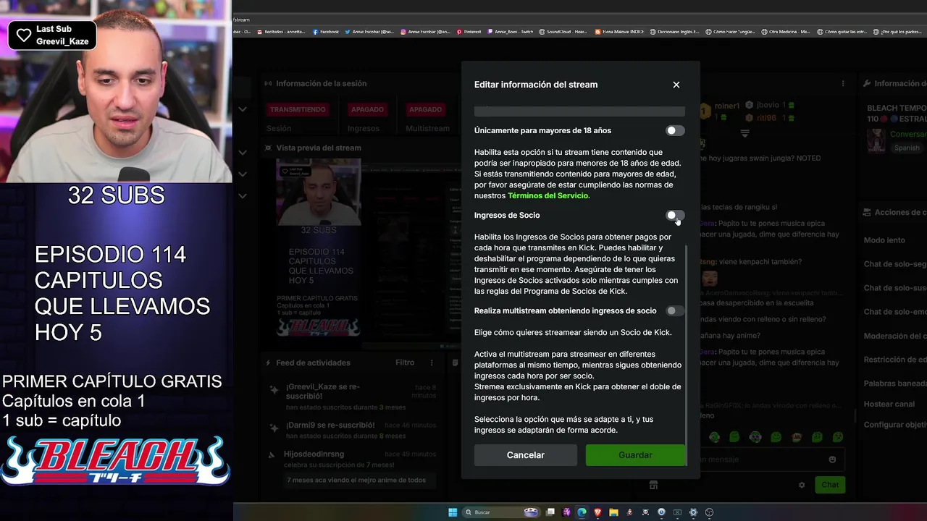Open Modo lento chat action
This screenshot has width=927, height=521.
click(884, 240)
